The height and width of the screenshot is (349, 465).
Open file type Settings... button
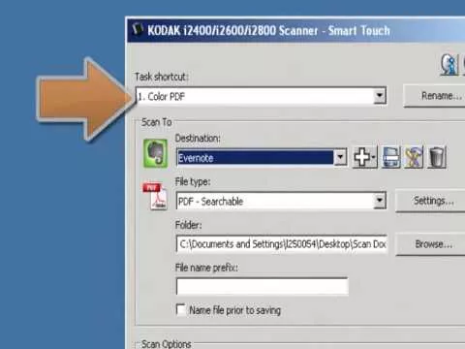click(x=431, y=201)
